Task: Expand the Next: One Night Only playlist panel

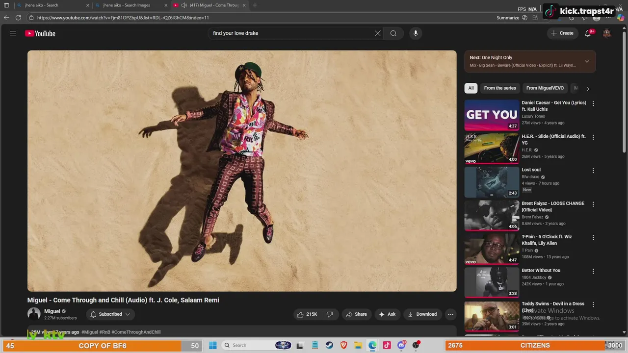Action: pyautogui.click(x=587, y=61)
